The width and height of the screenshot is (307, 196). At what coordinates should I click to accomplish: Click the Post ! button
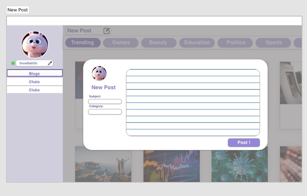244,143
